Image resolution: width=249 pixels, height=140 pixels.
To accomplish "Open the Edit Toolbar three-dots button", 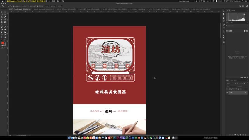I will tap(5, 40).
